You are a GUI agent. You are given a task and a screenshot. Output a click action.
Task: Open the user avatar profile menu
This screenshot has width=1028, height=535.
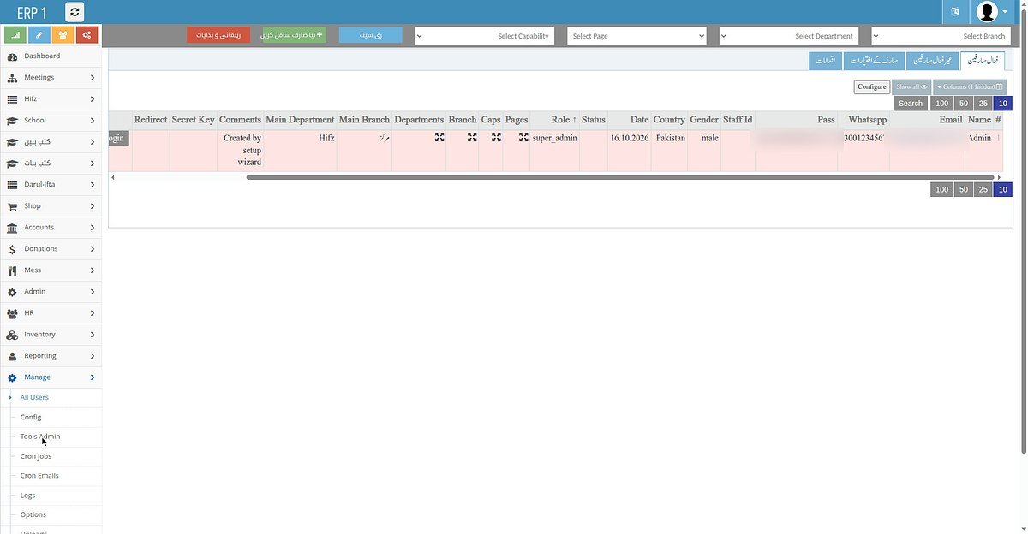point(992,12)
